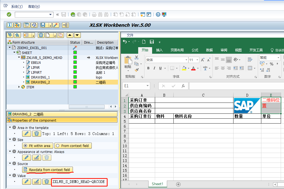Switch to the 公式 ribbon tab
Screen dimensions: 284x189
(x=195, y=50)
